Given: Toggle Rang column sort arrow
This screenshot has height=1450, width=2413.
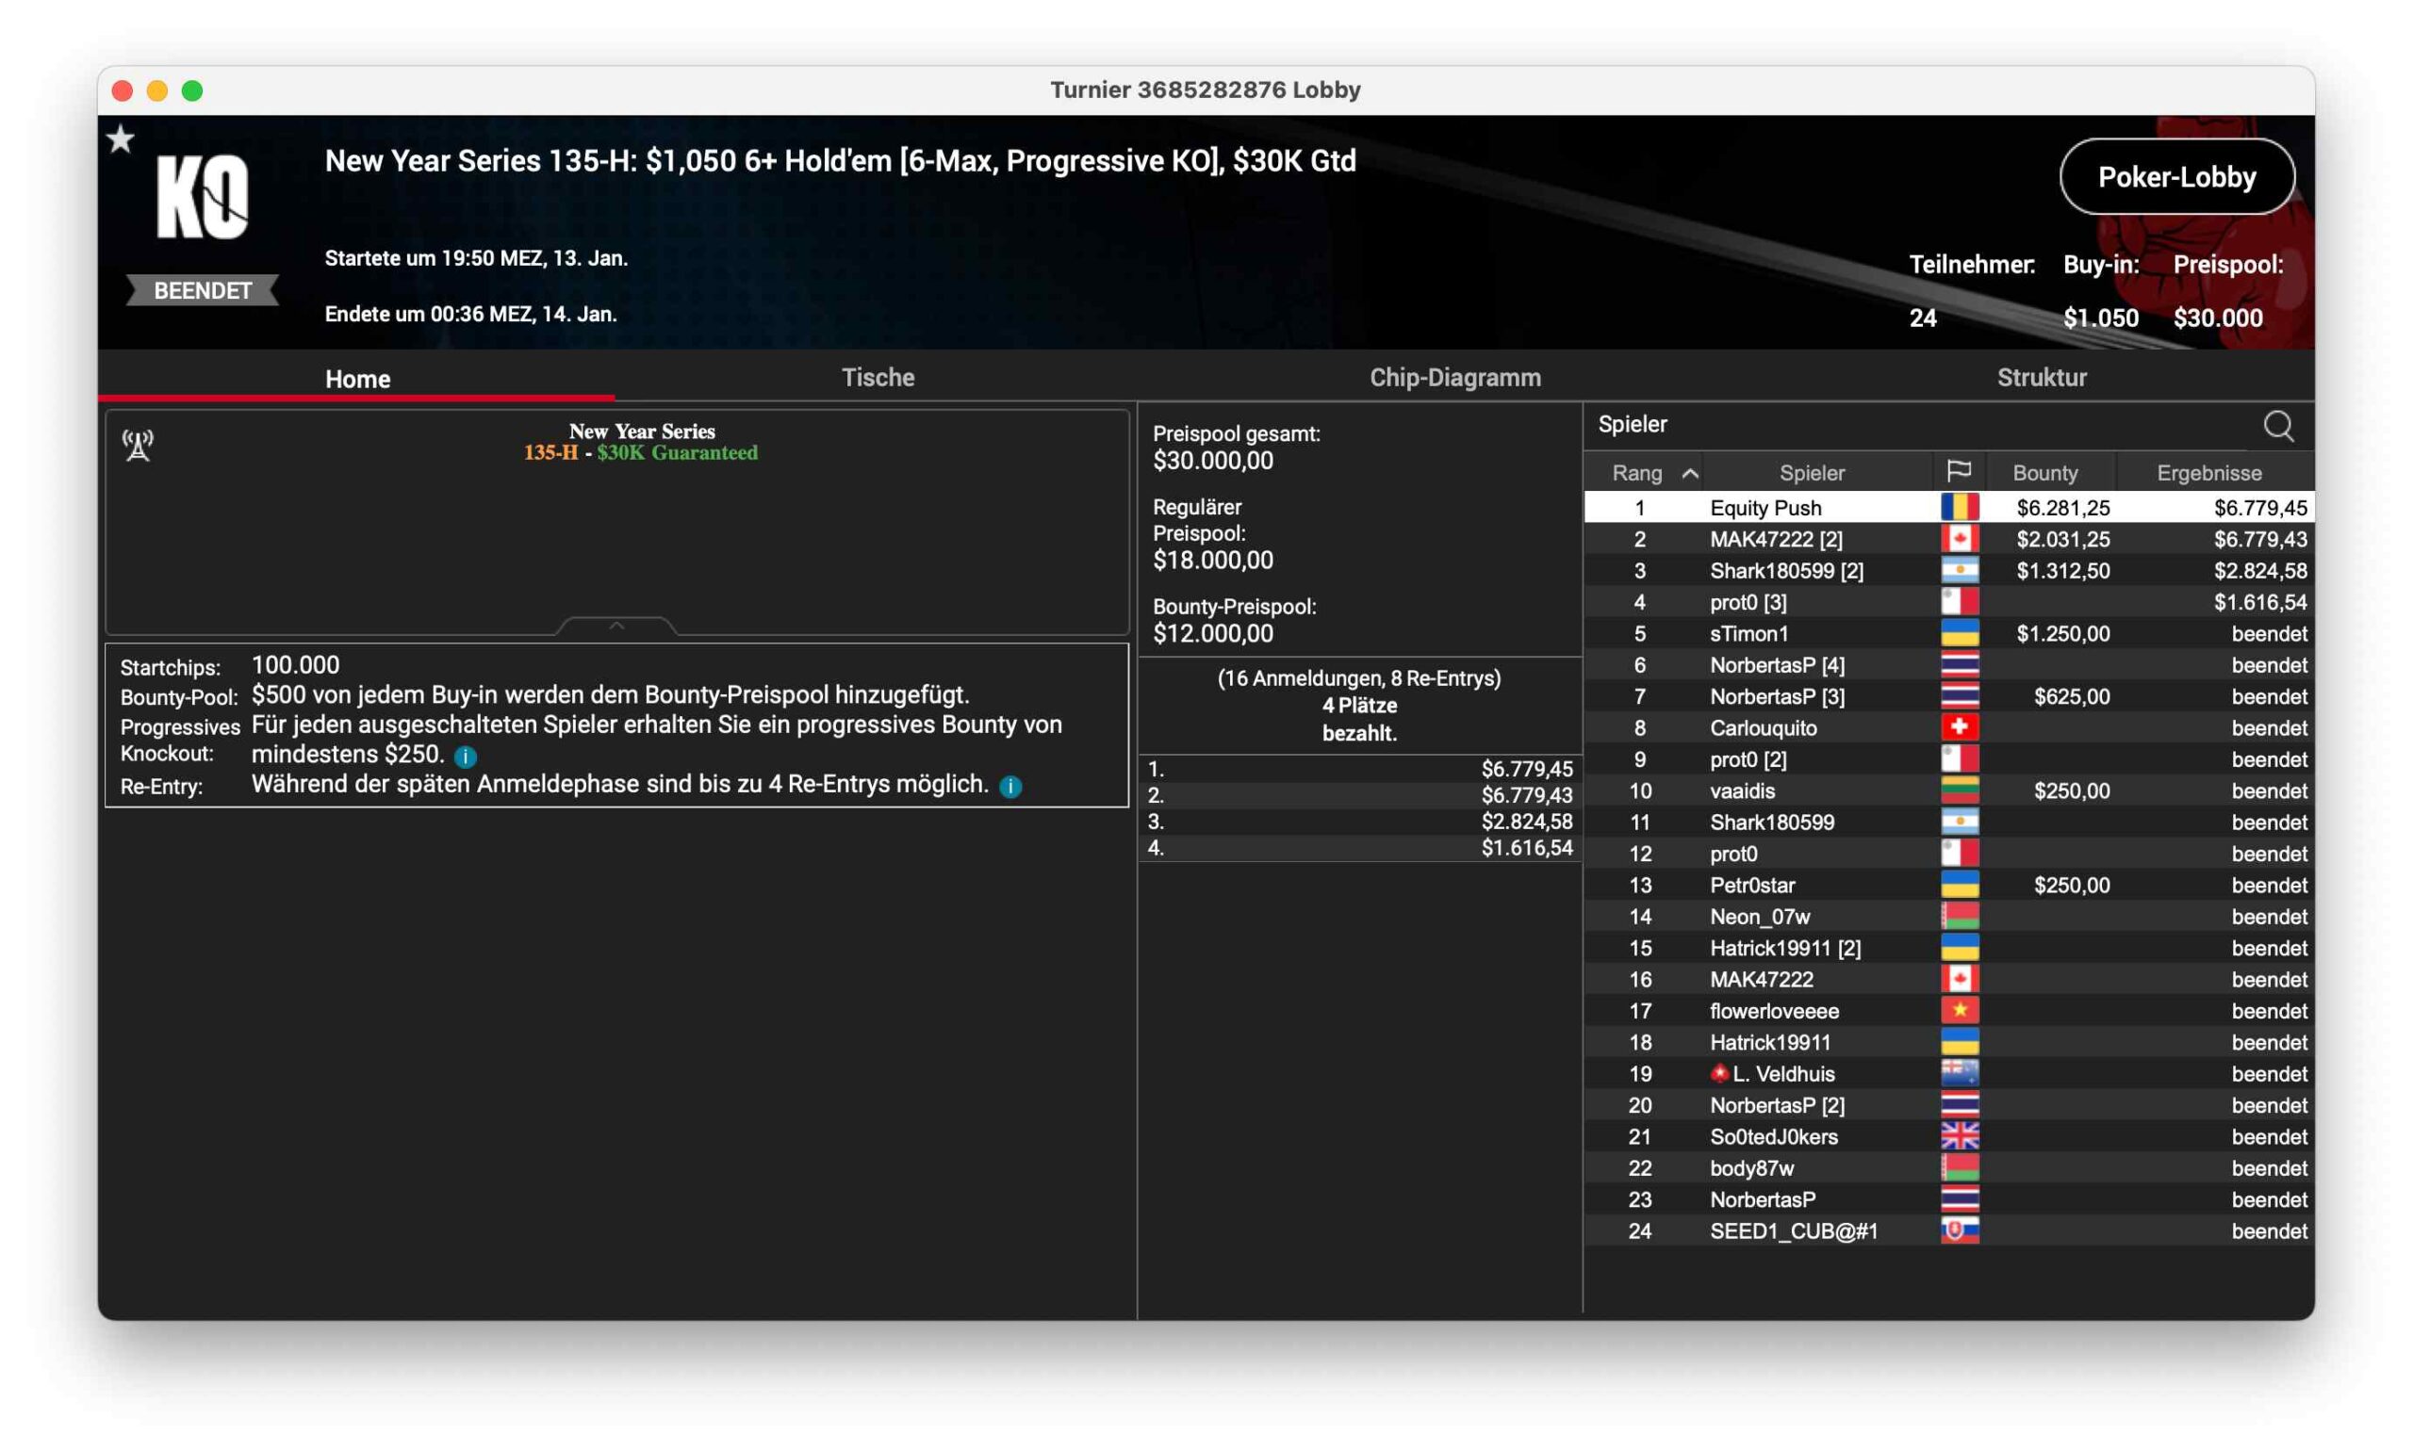Looking at the screenshot, I should pos(1689,473).
